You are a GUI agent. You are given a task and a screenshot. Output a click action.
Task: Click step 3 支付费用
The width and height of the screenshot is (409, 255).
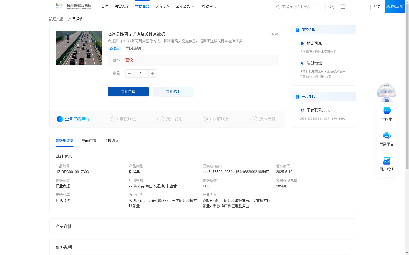coord(170,119)
